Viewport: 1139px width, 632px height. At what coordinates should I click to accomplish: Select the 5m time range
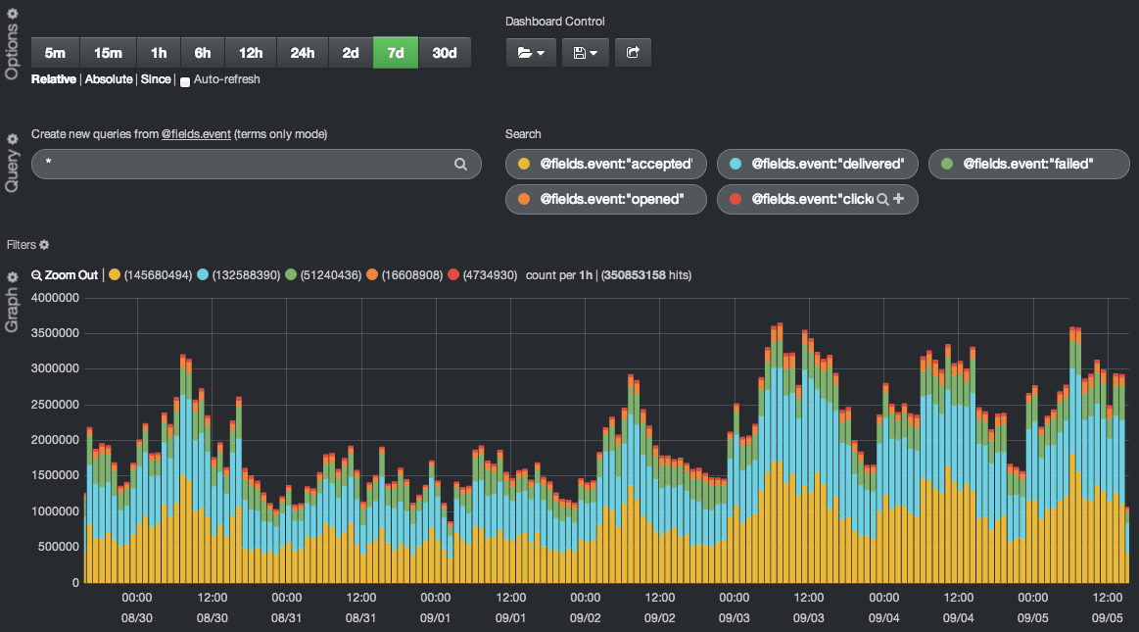pos(55,52)
